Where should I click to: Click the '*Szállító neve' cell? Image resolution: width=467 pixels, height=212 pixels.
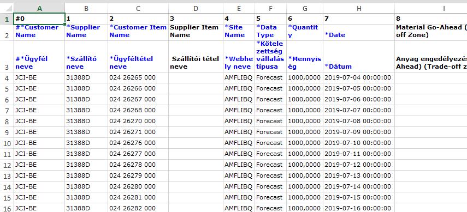coord(86,57)
